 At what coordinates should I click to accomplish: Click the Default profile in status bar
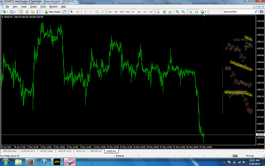120,156
